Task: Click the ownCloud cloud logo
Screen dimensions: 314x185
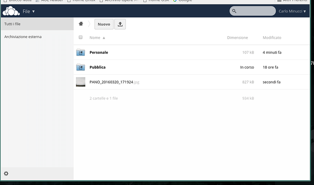Action: click(x=11, y=11)
